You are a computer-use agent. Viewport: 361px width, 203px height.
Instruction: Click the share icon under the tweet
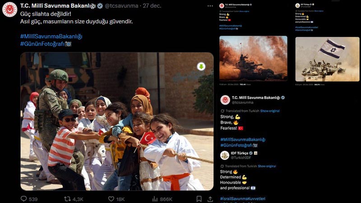click(210, 198)
